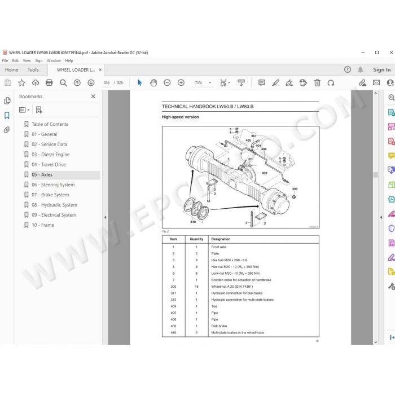Click the upload to cloud icon
The image size is (395, 395).
pyautogui.click(x=36, y=82)
